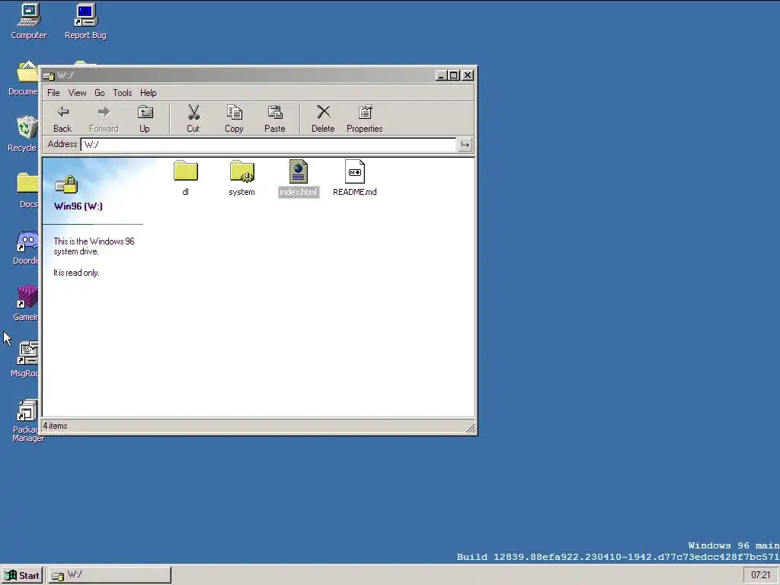Open the File menu
Image resolution: width=780 pixels, height=585 pixels.
tap(53, 93)
